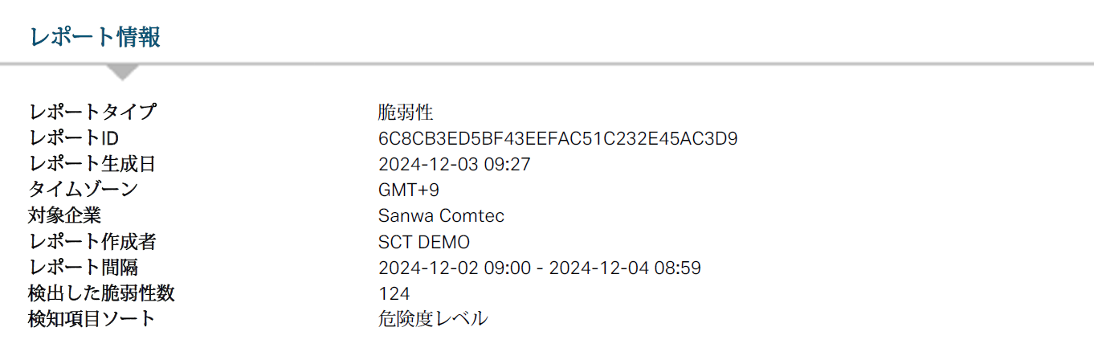The height and width of the screenshot is (348, 1094).
Task: Select the report interval date range
Action: (x=539, y=268)
